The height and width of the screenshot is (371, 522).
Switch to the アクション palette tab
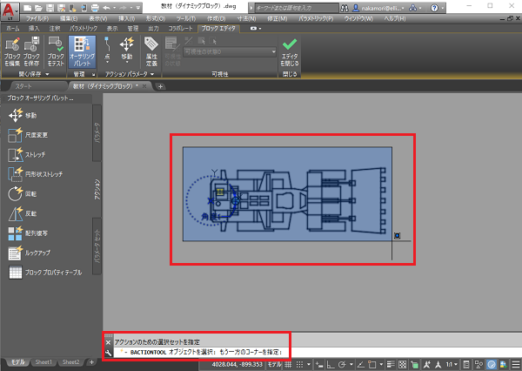[97, 189]
